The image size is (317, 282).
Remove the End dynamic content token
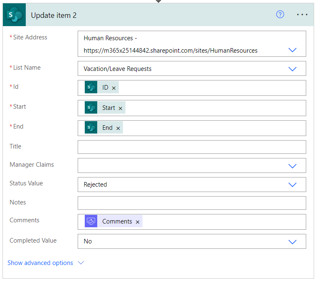[118, 128]
